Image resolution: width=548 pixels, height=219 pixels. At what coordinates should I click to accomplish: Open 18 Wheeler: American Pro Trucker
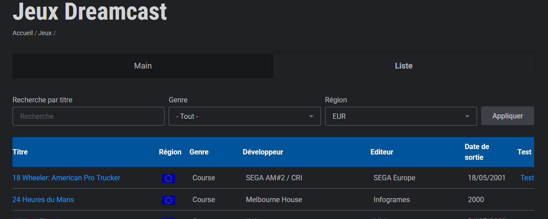click(66, 178)
